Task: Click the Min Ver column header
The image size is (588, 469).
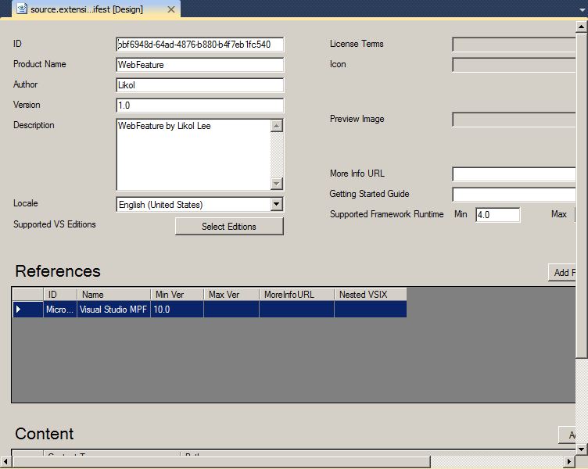Action: [177, 294]
